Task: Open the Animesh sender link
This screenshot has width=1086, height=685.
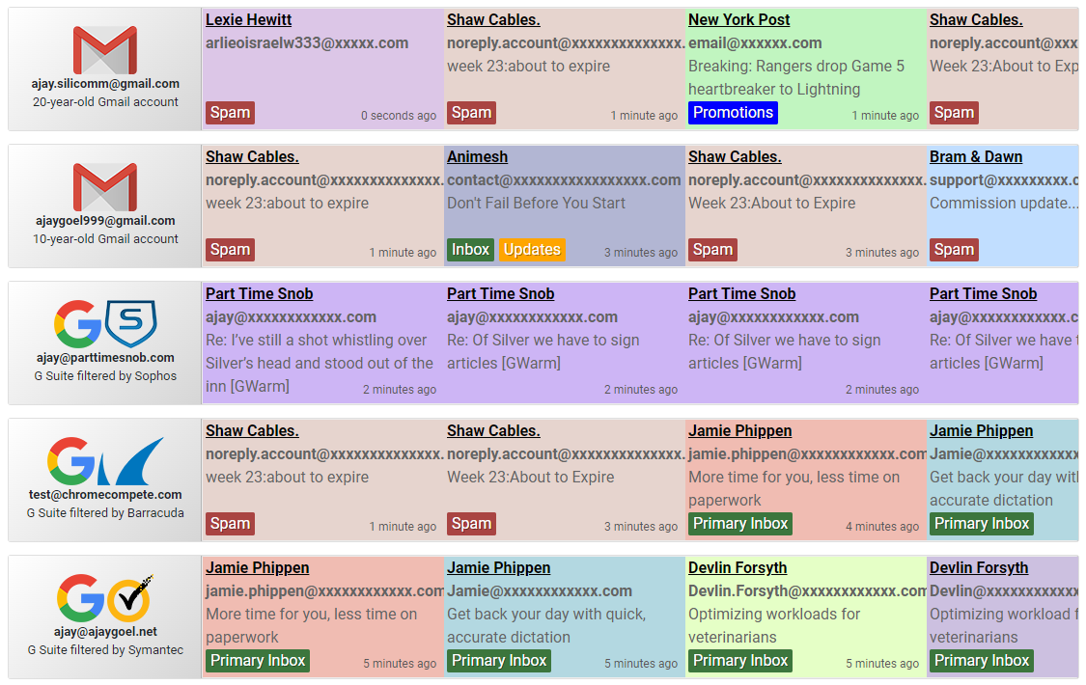Action: [x=477, y=156]
